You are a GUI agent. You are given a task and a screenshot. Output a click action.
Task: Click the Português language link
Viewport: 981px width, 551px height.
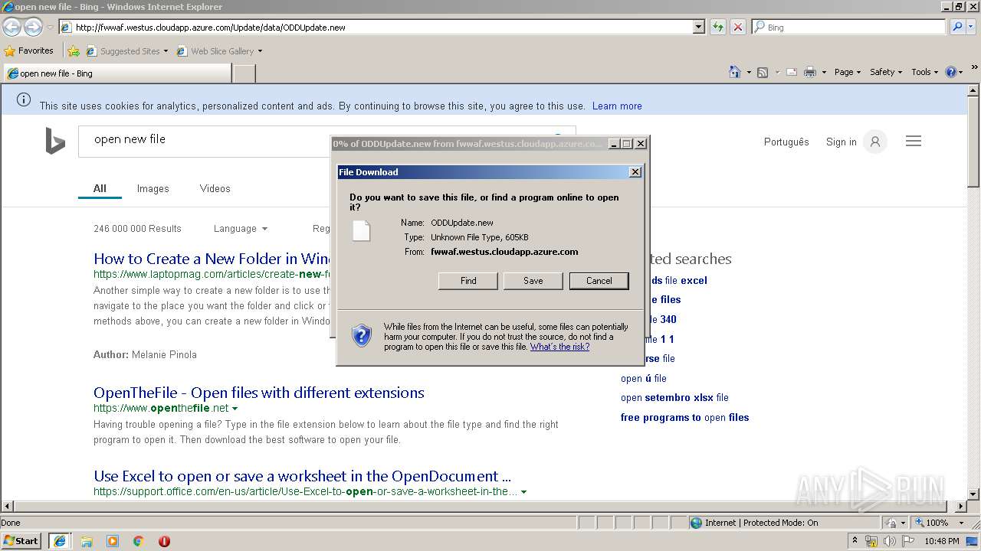click(x=786, y=142)
